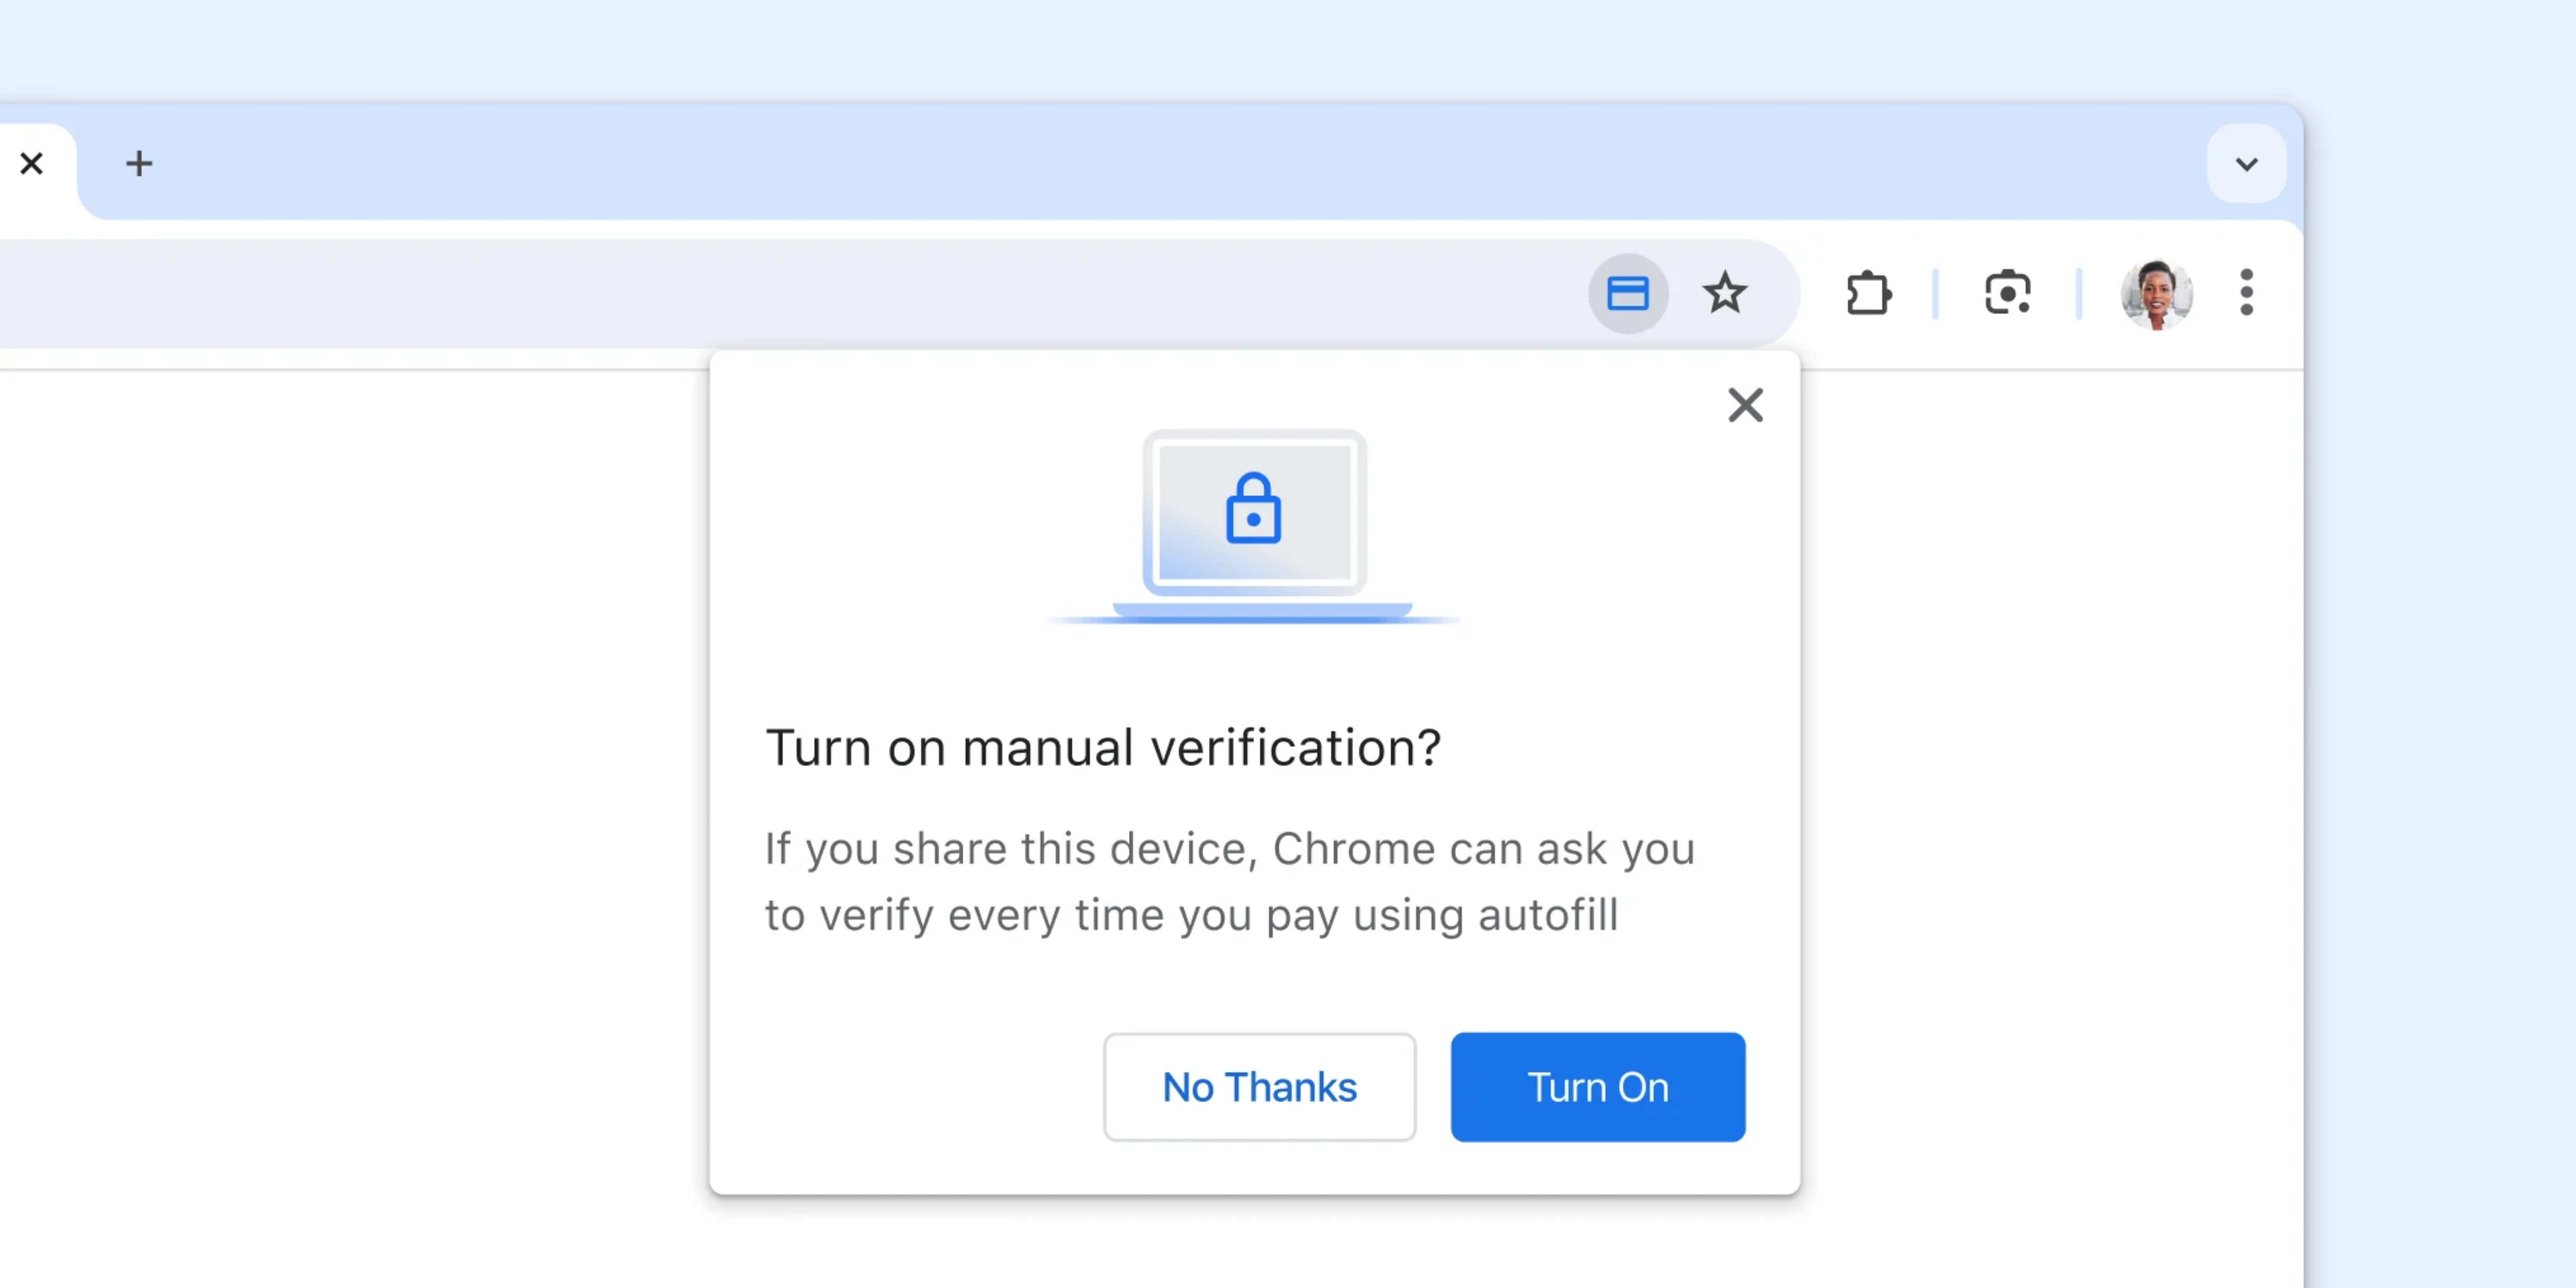Click the blank page area left of dialog
Screen dimensions: 2576x1288
350,800
